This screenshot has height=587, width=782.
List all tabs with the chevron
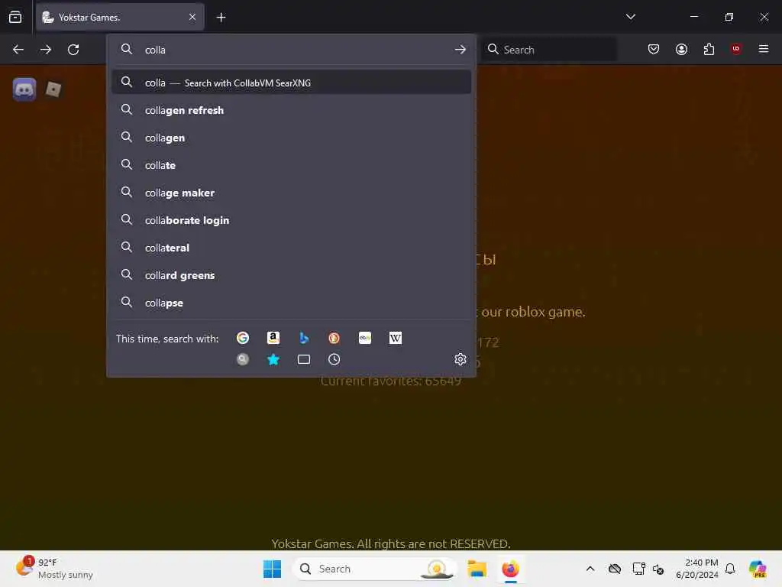tap(630, 17)
